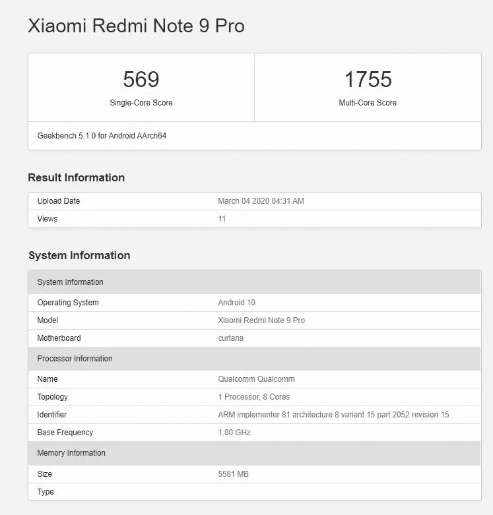Click the memory Size label
Viewport: 493px width, 515px height.
[x=45, y=474]
